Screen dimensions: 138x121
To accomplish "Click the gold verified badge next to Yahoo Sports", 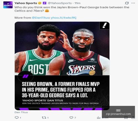I will pyautogui.click(x=40, y=3).
